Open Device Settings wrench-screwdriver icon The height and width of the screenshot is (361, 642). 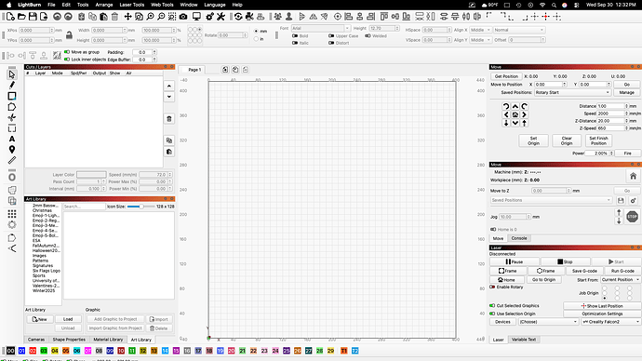tap(221, 17)
